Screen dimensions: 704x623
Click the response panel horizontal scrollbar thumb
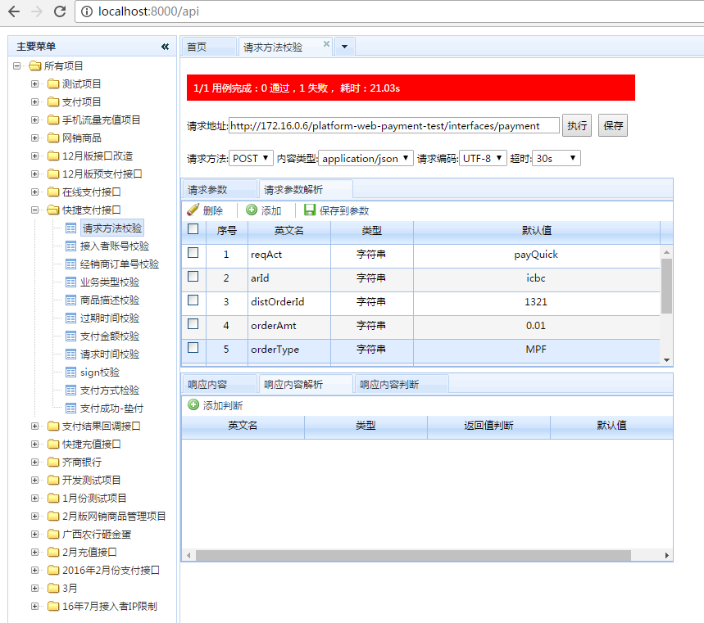click(413, 555)
